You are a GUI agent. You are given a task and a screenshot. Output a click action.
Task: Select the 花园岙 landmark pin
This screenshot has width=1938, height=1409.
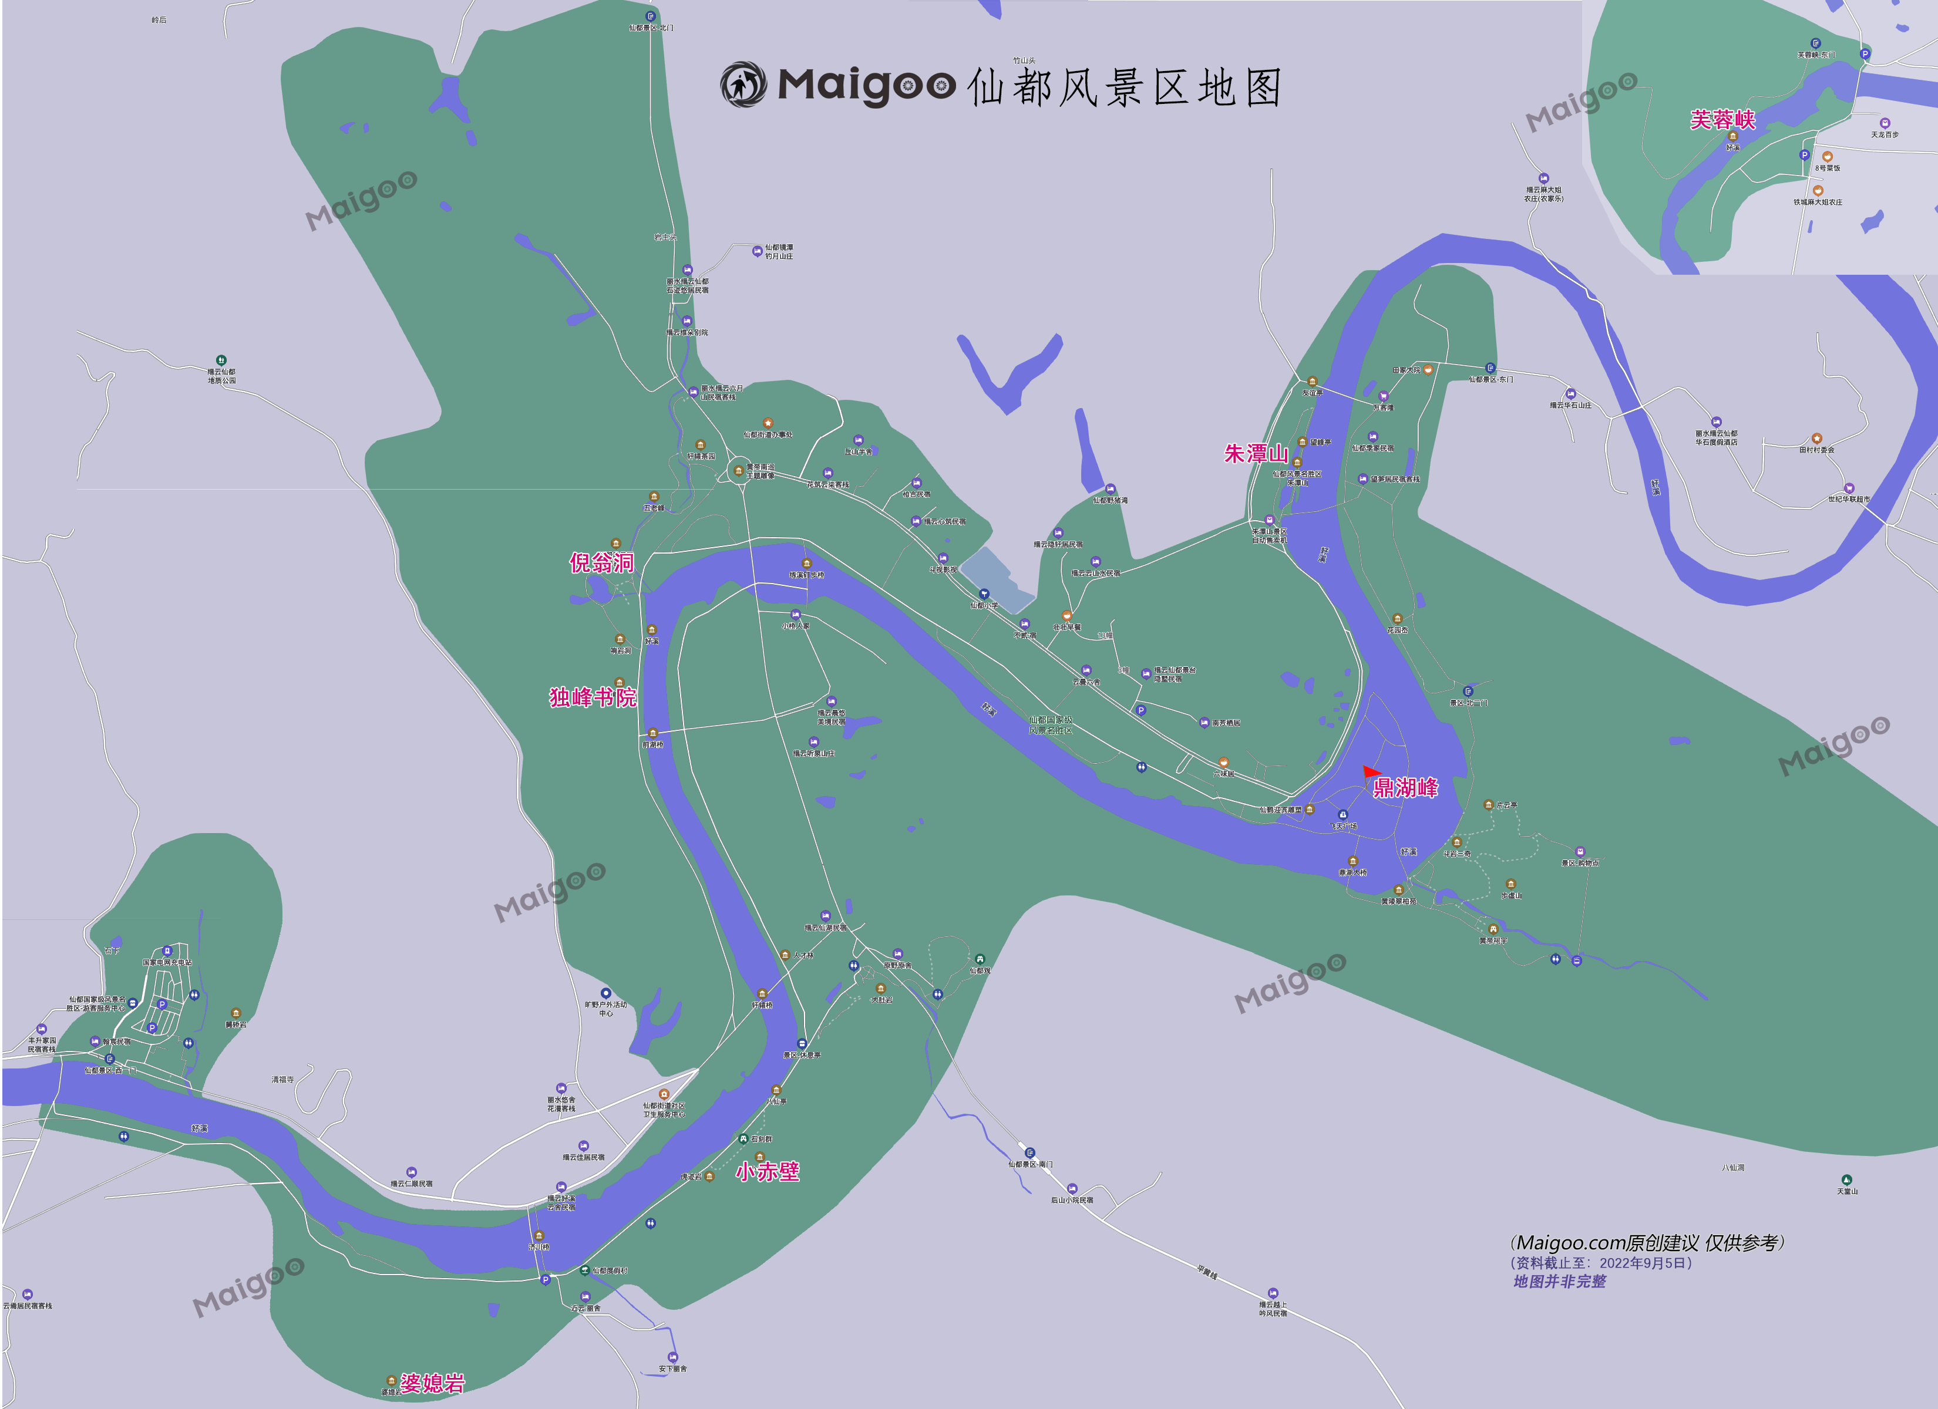(x=1397, y=619)
